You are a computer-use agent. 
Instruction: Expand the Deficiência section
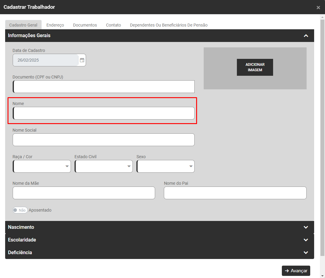(x=306, y=253)
